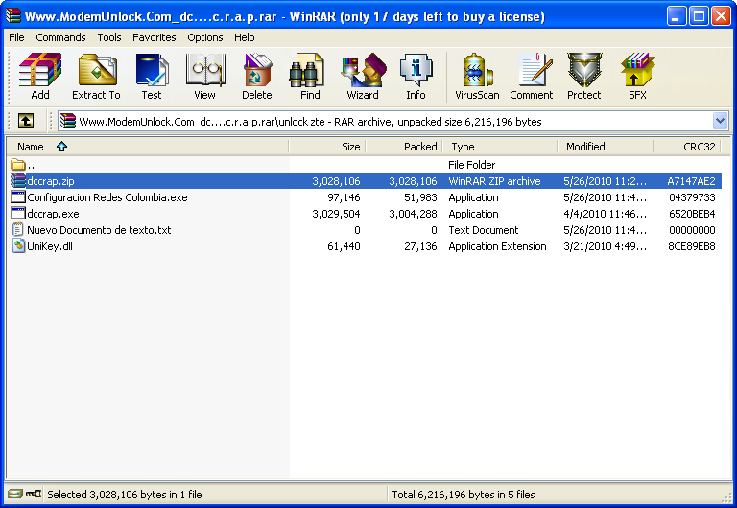This screenshot has height=508, width=737.
Task: Show archive Info
Action: pos(416,70)
